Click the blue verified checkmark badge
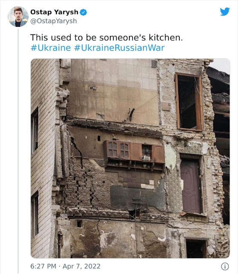The width and height of the screenshot is (238, 274). pyautogui.click(x=83, y=12)
